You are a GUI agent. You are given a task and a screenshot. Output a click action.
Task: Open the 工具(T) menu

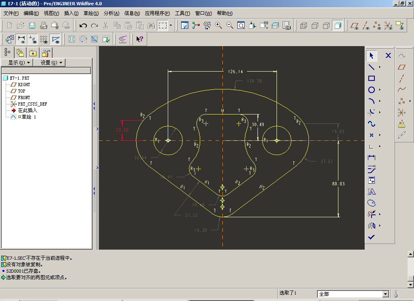[182, 13]
